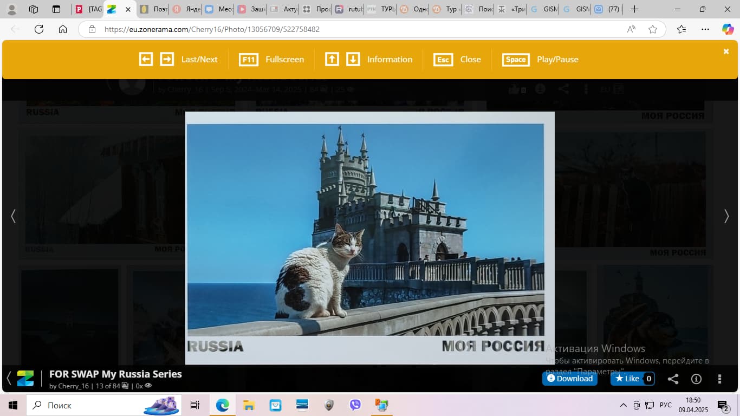Go to next photo with right chevron

pos(726,216)
